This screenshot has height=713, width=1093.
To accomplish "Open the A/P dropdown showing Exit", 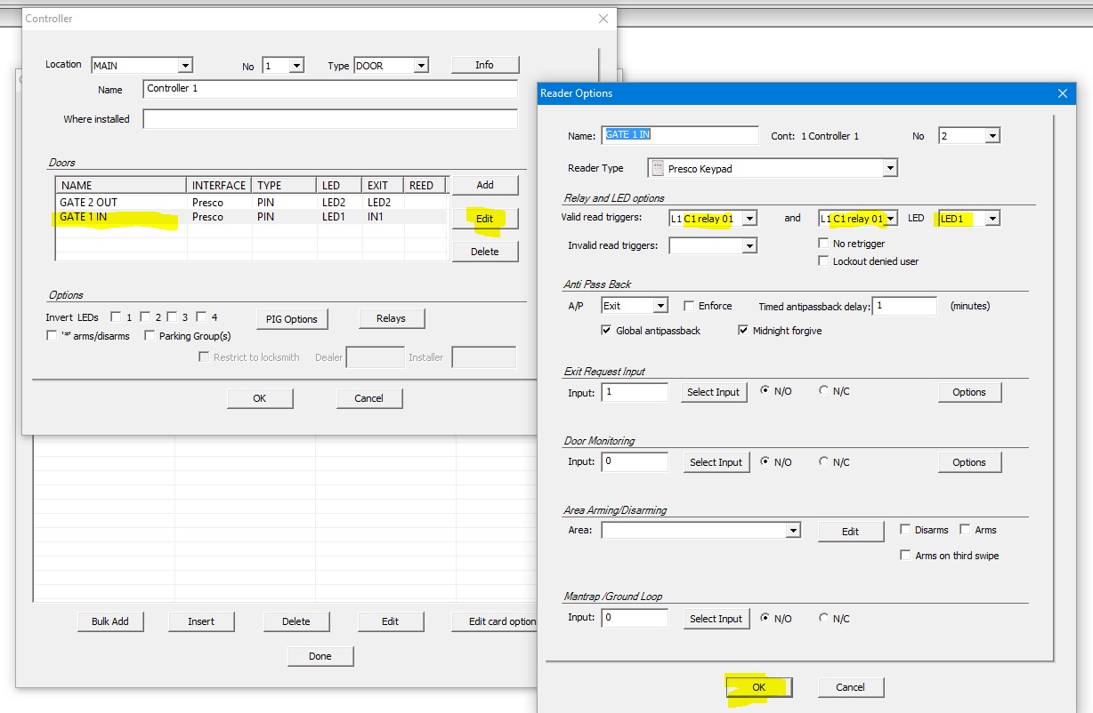I will point(660,306).
